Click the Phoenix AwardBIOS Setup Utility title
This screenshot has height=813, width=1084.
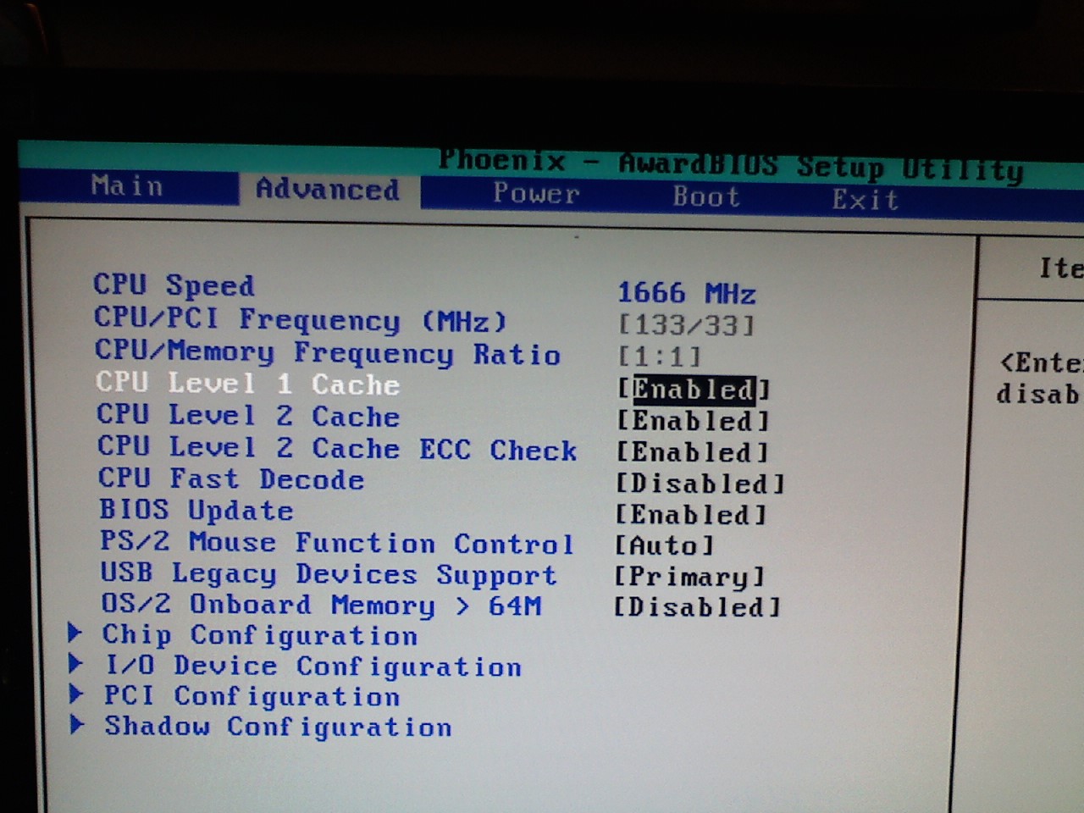click(x=731, y=164)
